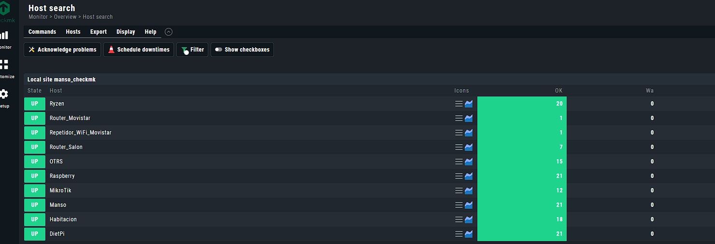Open graph icon for DietPi host
This screenshot has width=715, height=244.
(x=469, y=234)
